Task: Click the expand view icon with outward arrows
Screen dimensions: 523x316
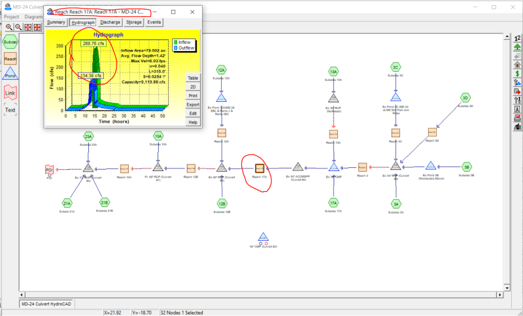Action: 37,27
